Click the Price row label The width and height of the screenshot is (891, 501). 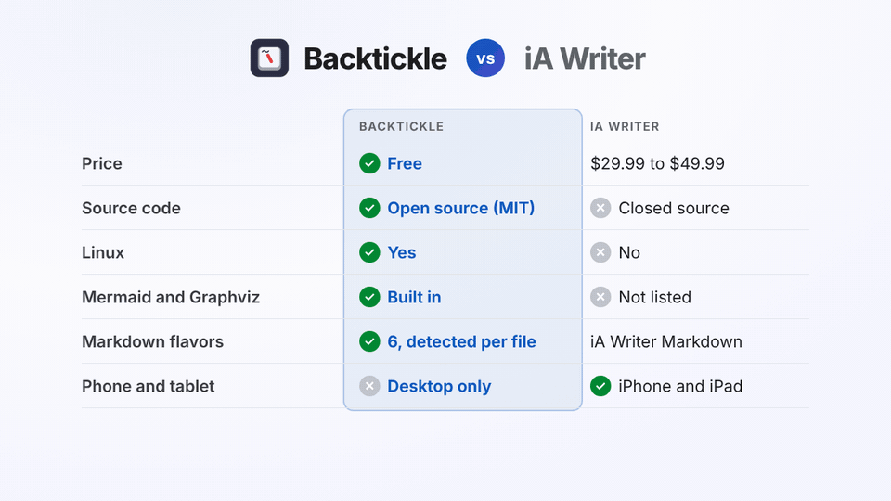[102, 163]
